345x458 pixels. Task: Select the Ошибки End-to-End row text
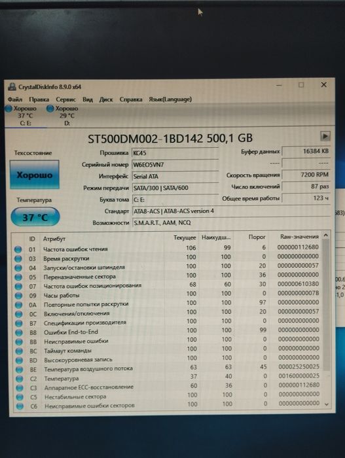click(x=71, y=332)
